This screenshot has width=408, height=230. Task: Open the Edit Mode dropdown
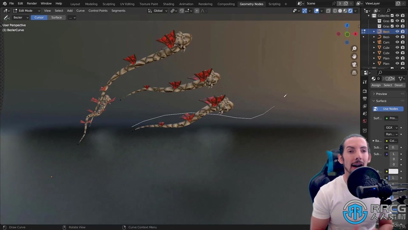(26, 11)
